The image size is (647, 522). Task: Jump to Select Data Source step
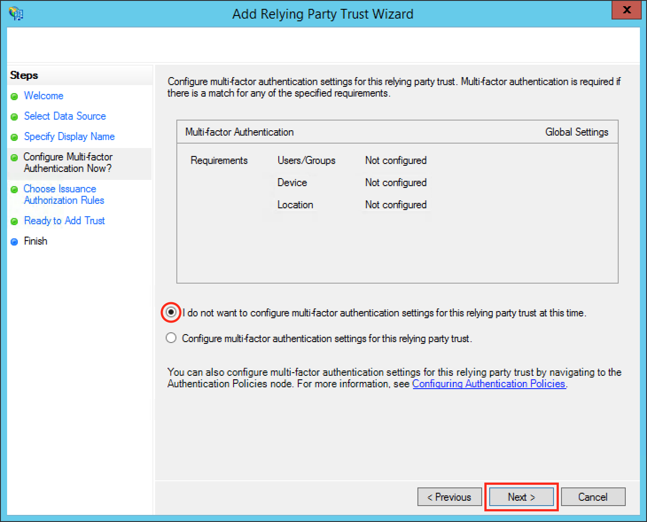65,116
